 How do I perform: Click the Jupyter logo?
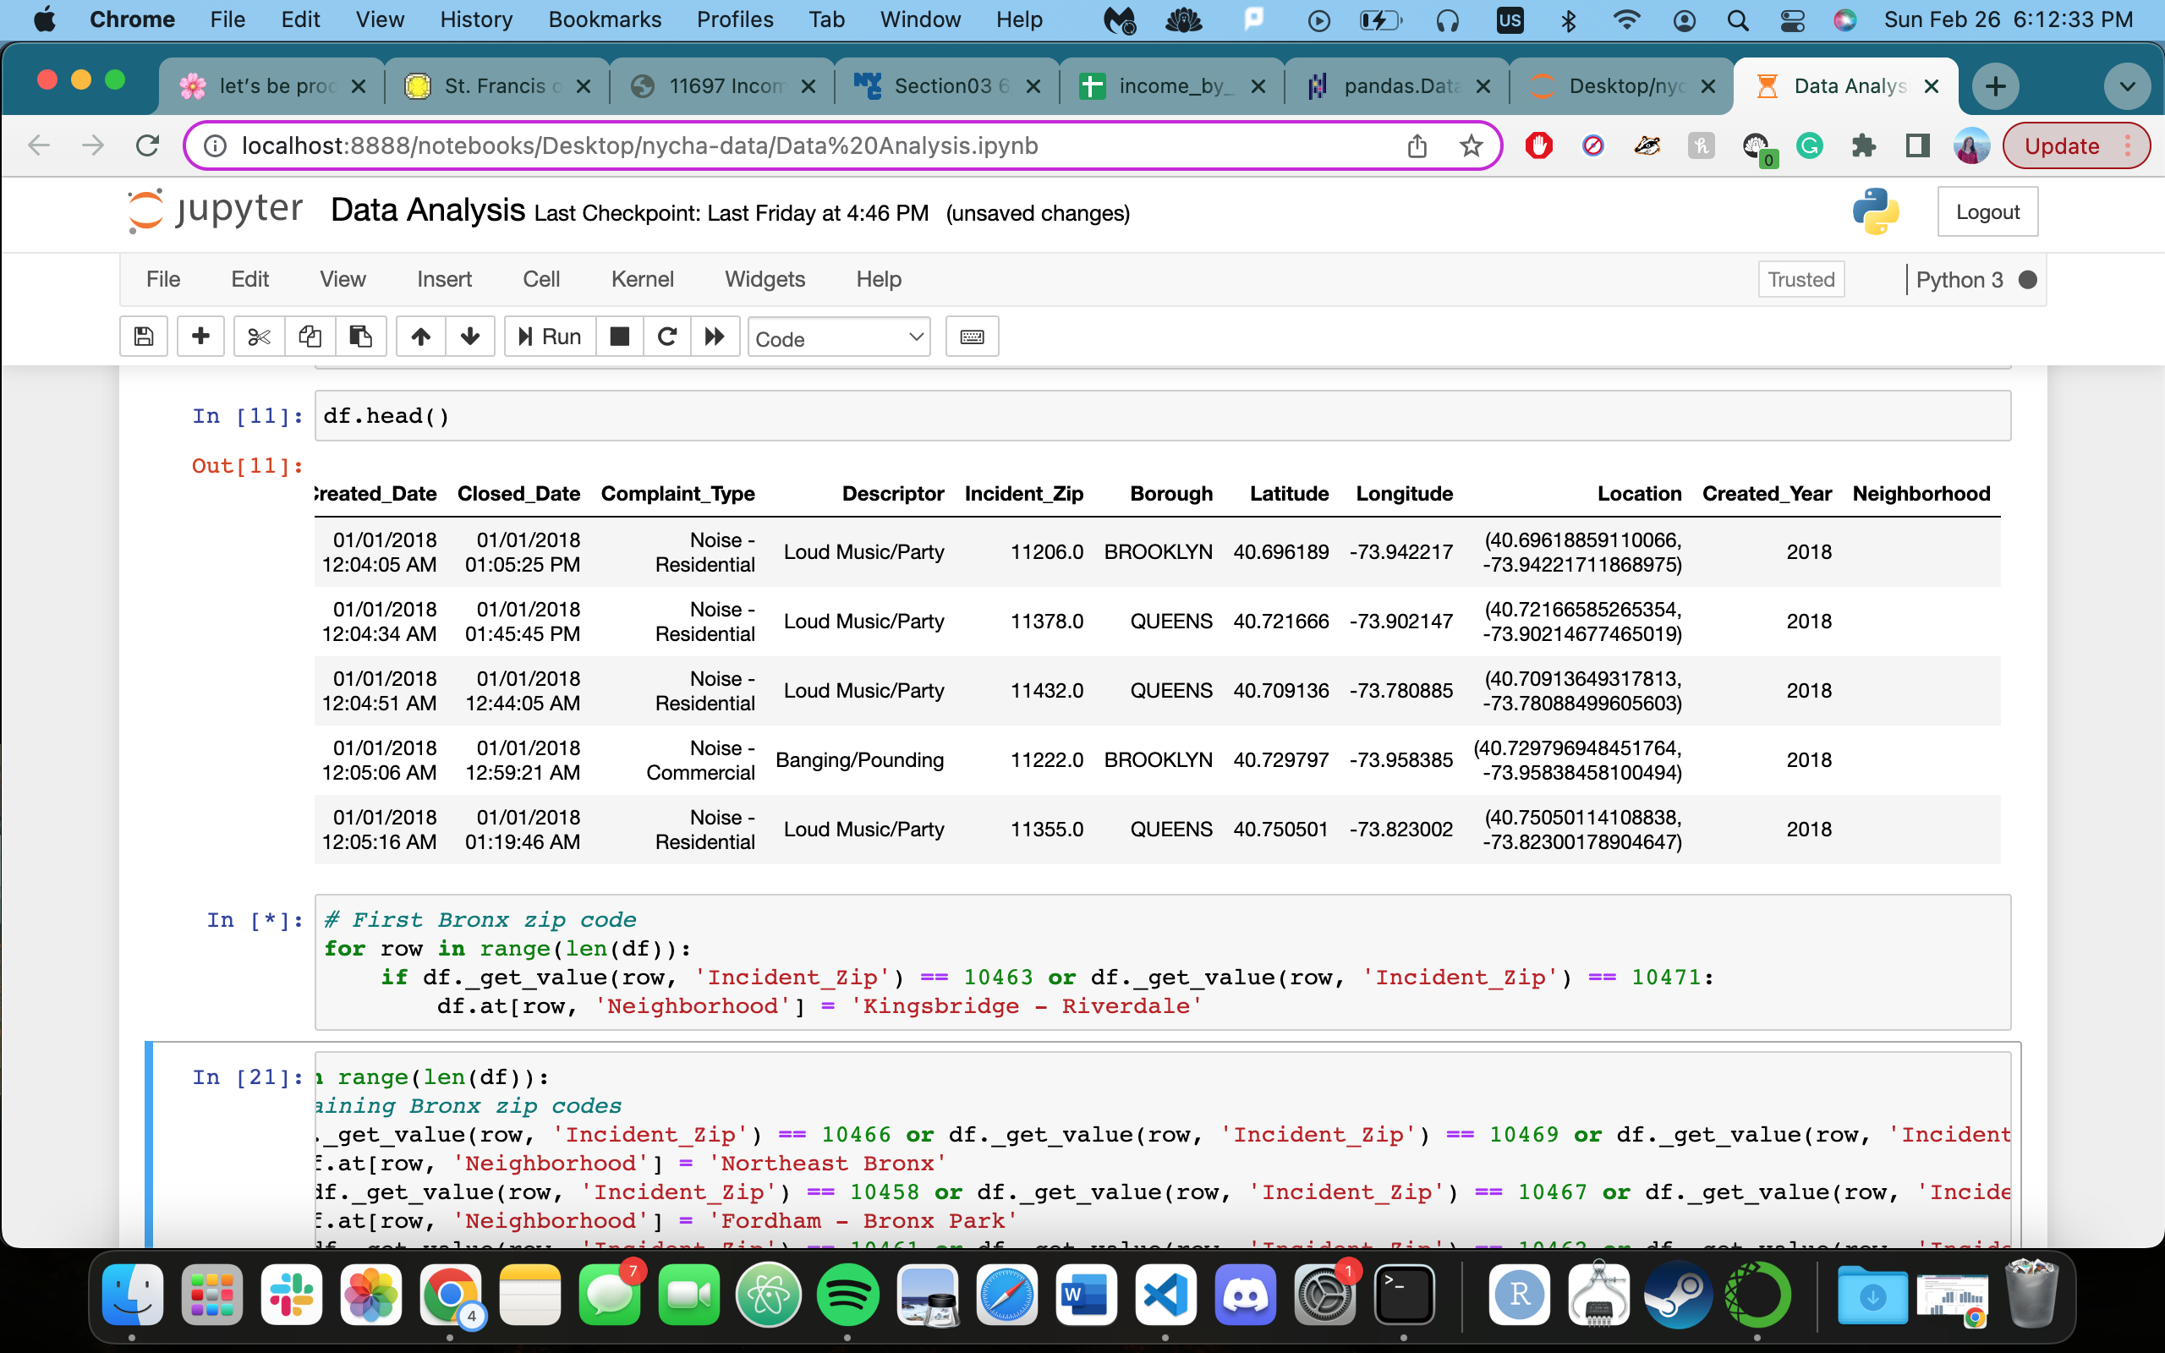coord(215,211)
